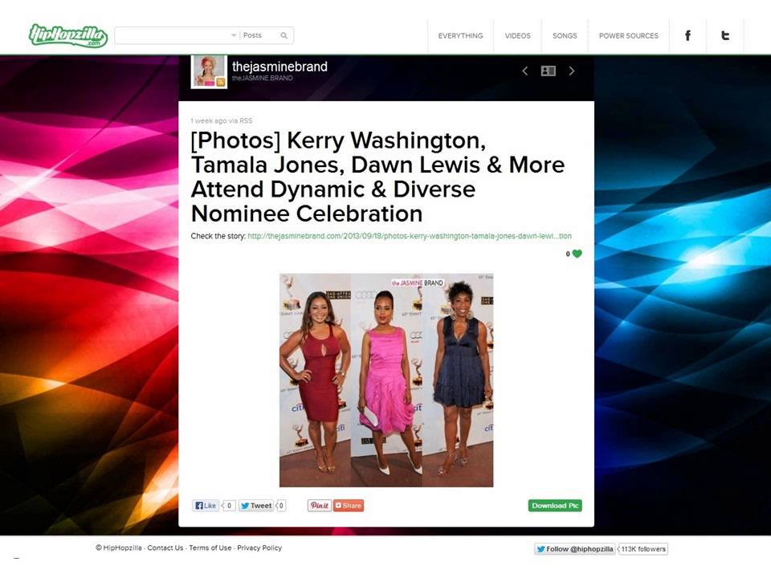Click the Pin it button
The image size is (771, 578).
(x=320, y=505)
